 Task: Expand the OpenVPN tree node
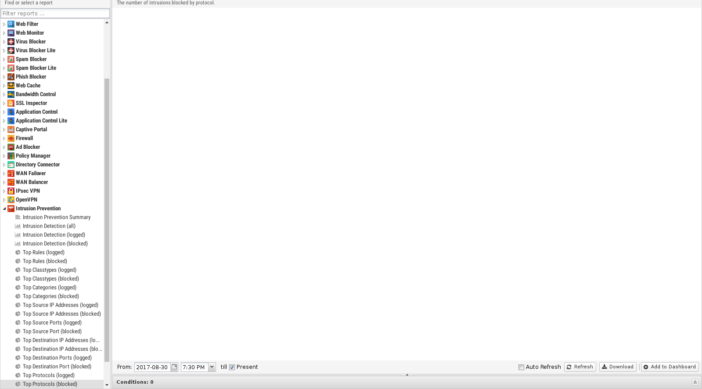4,200
